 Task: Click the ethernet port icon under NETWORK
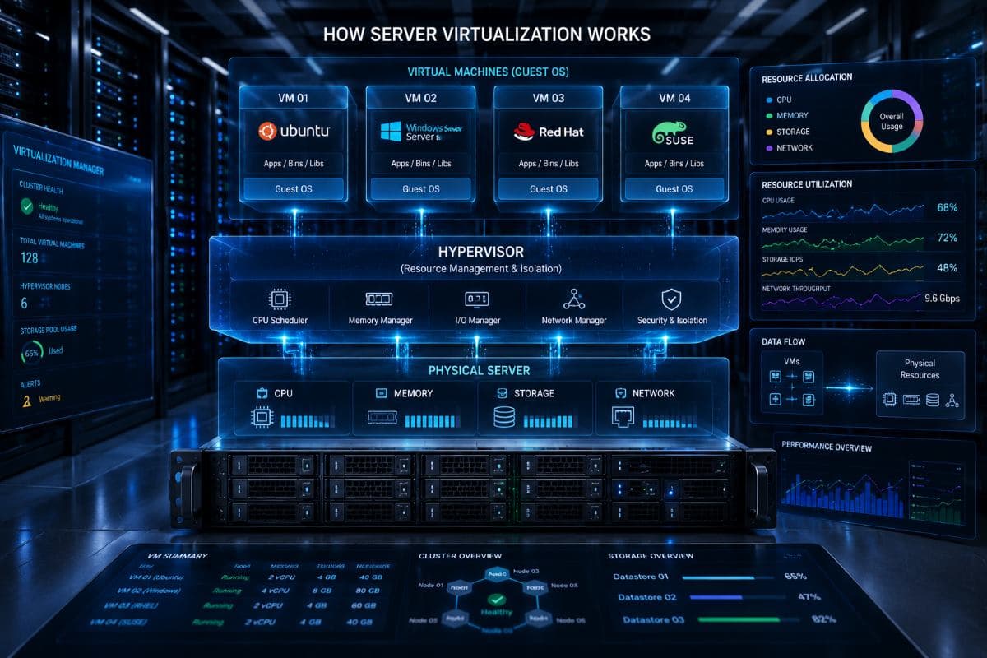[x=622, y=419]
